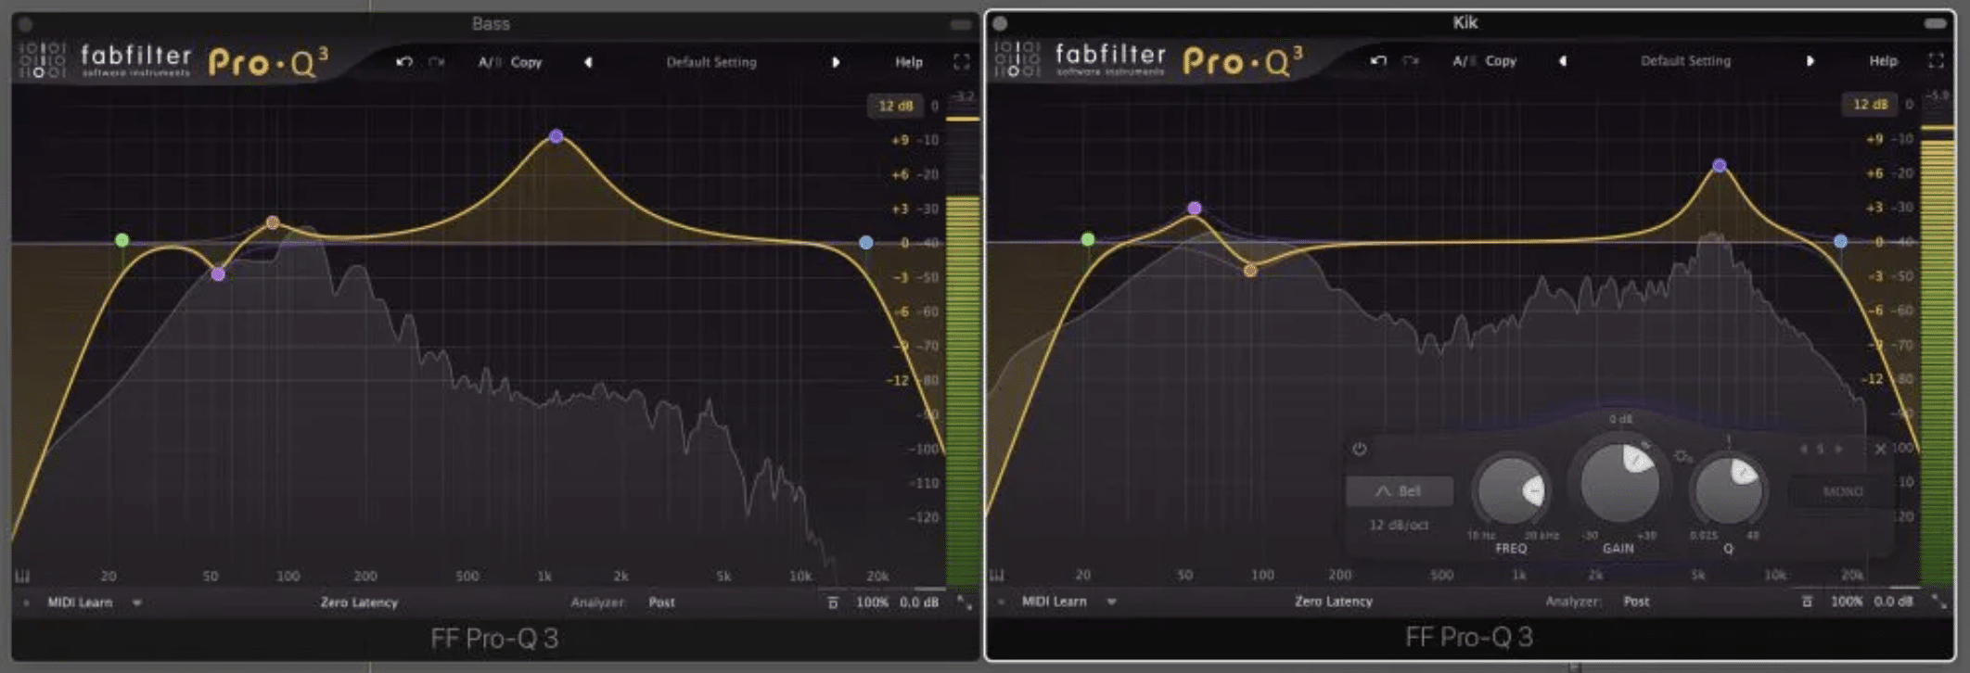Select blue high-cut band node in Bass
The width and height of the screenshot is (1970, 673).
(x=865, y=242)
